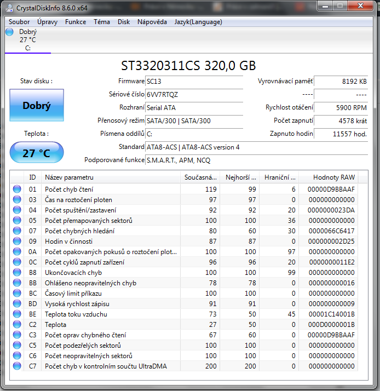This screenshot has height=391, width=380.
Task: Click the blue status orb for disk C:
Action: point(9,32)
